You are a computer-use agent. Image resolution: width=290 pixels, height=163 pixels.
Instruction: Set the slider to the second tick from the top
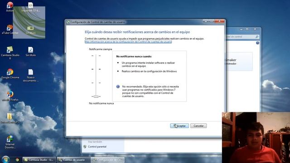click(x=96, y=69)
